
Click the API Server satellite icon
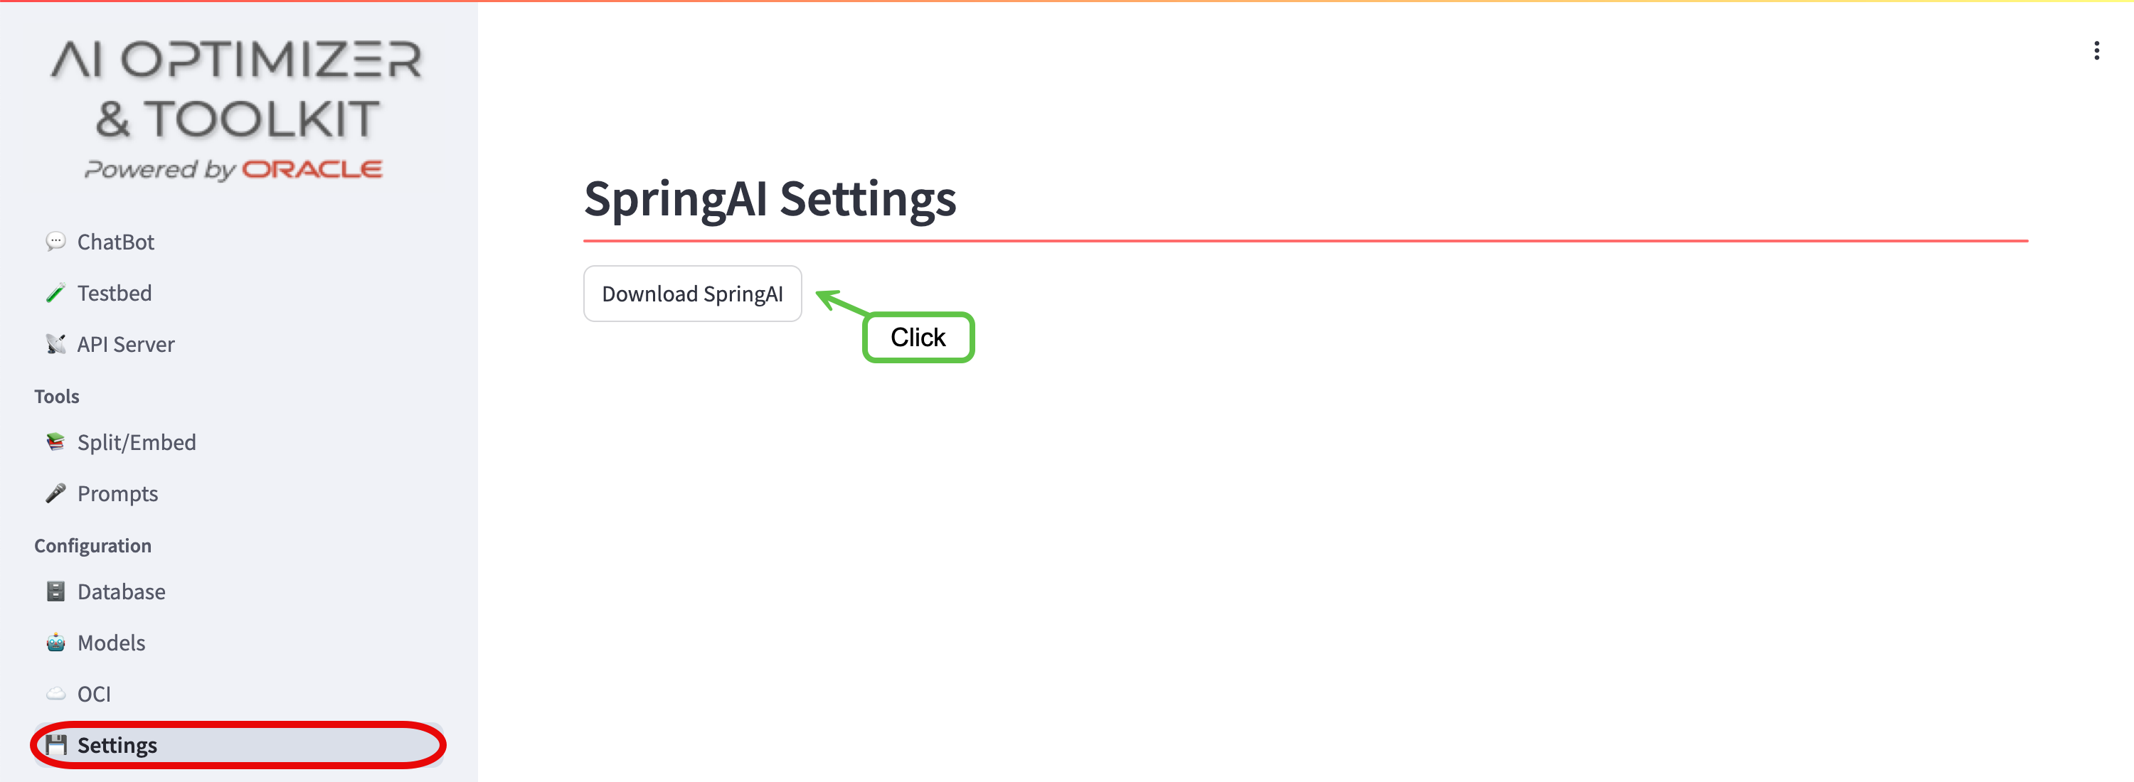pyautogui.click(x=55, y=344)
